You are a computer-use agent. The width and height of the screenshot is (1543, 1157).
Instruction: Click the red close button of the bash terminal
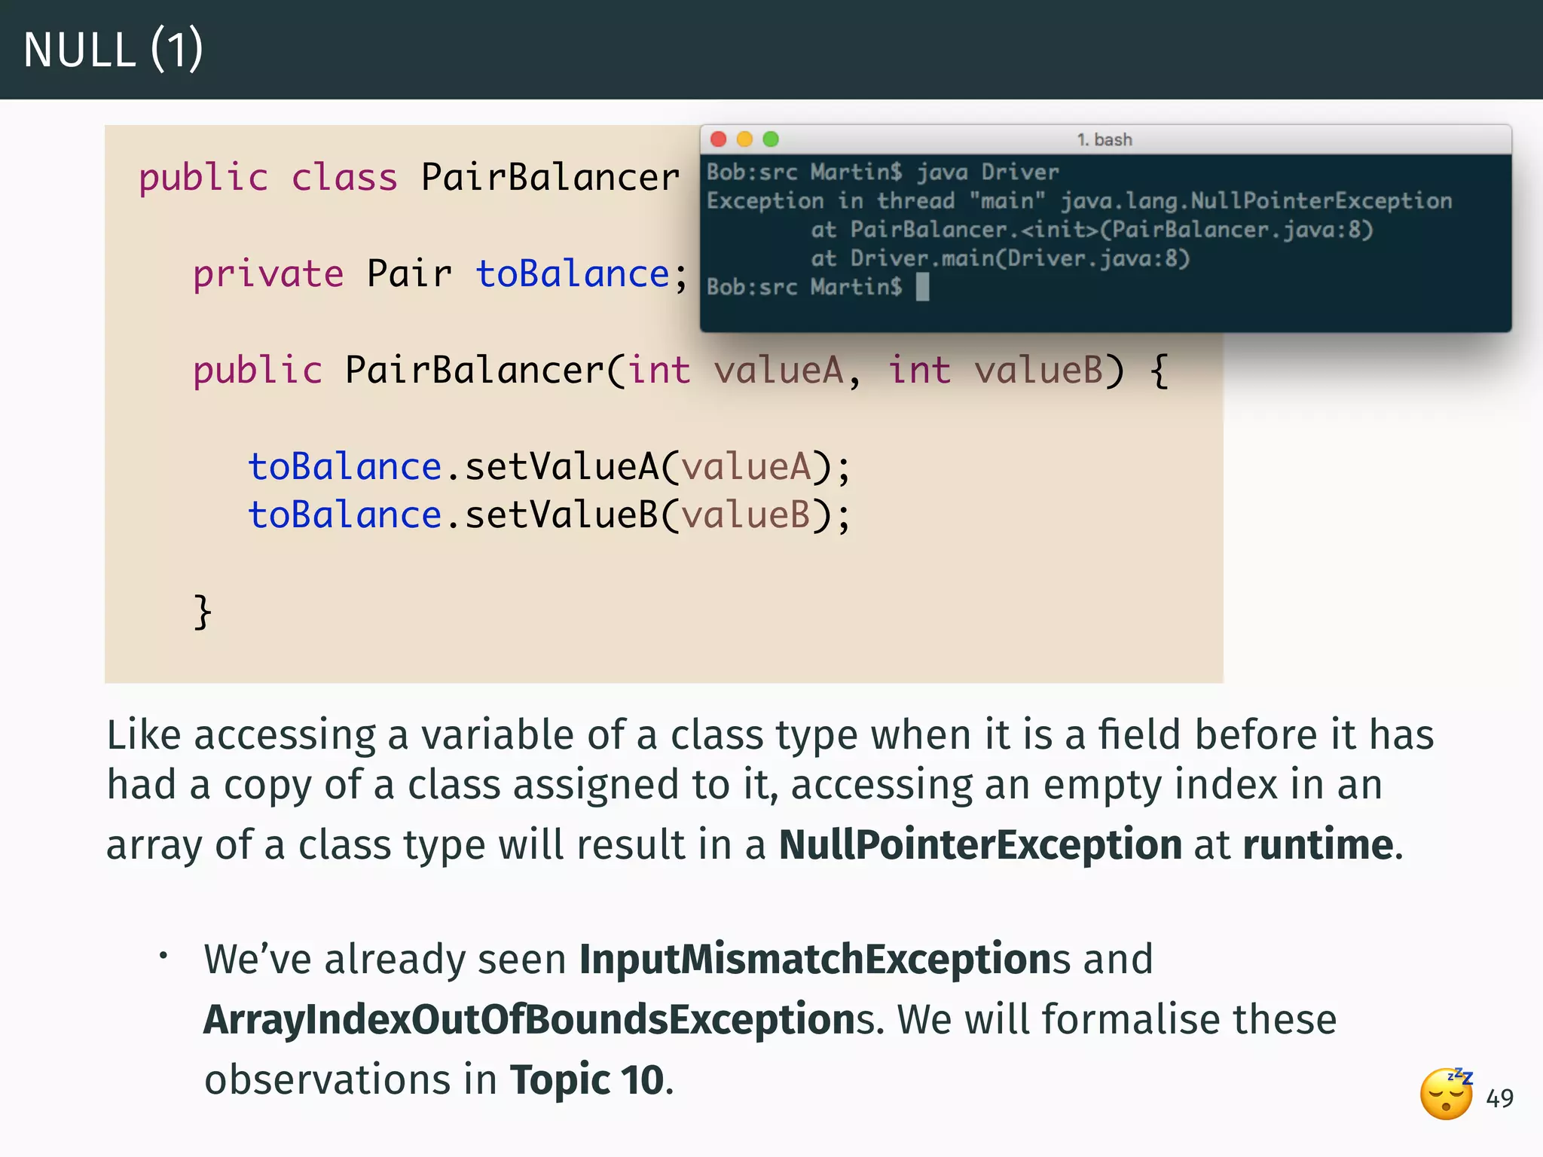(x=718, y=139)
